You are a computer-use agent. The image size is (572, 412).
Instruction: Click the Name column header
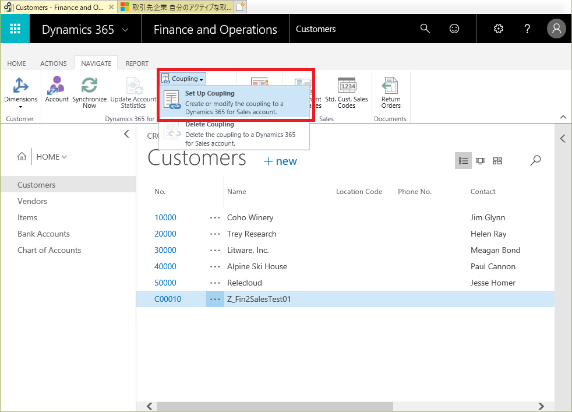236,192
